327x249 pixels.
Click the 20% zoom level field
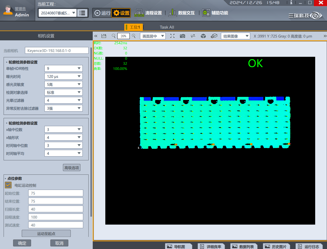(x=124, y=36)
